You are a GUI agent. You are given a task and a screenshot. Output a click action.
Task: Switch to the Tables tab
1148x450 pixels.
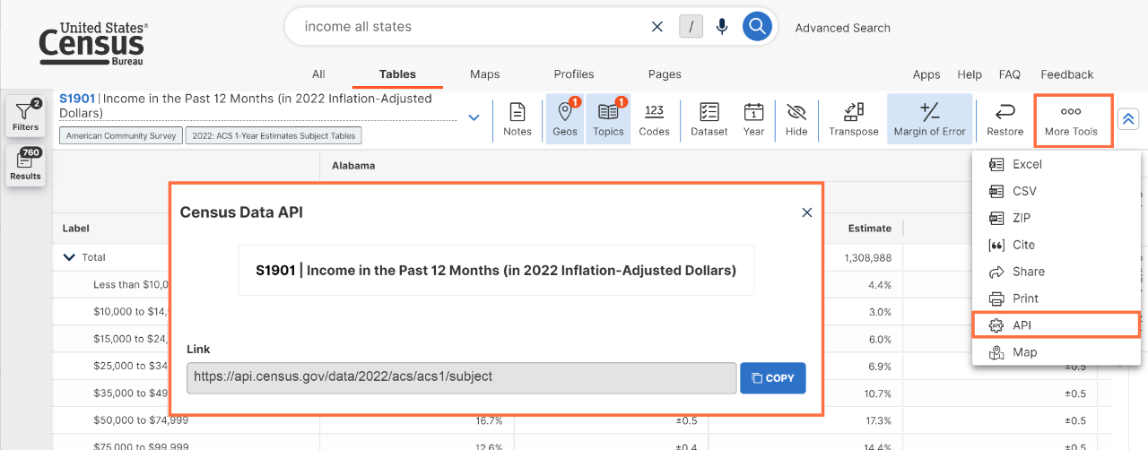click(397, 74)
